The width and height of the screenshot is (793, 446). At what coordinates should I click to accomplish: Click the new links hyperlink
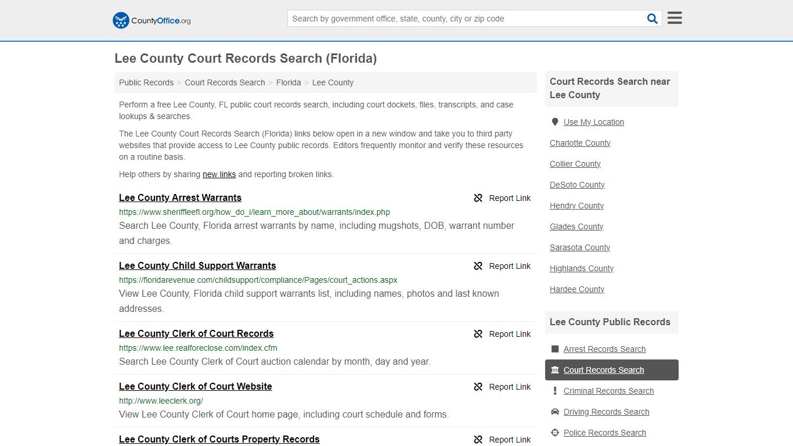[x=219, y=174]
